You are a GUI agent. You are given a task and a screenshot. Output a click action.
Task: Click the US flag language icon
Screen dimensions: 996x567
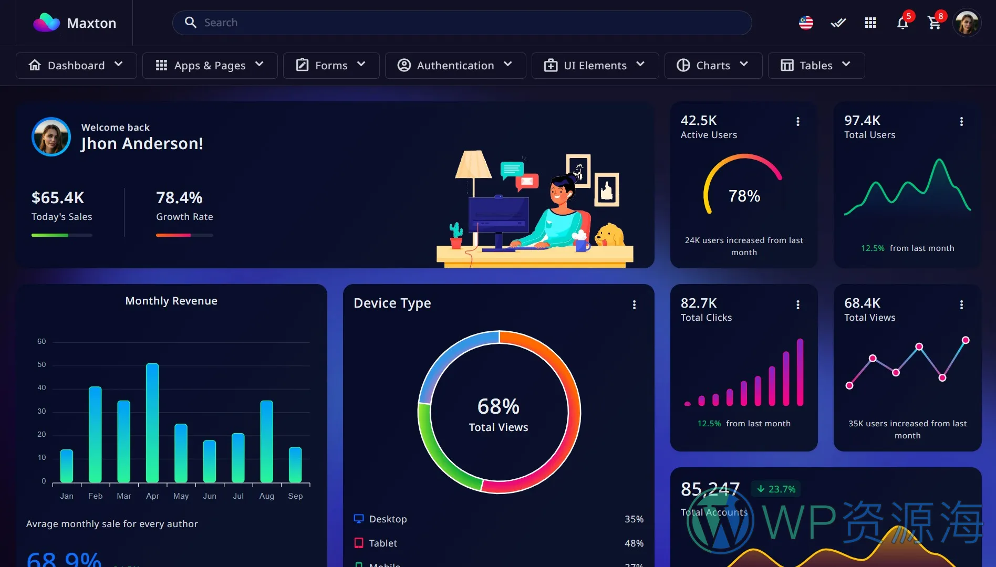click(806, 23)
